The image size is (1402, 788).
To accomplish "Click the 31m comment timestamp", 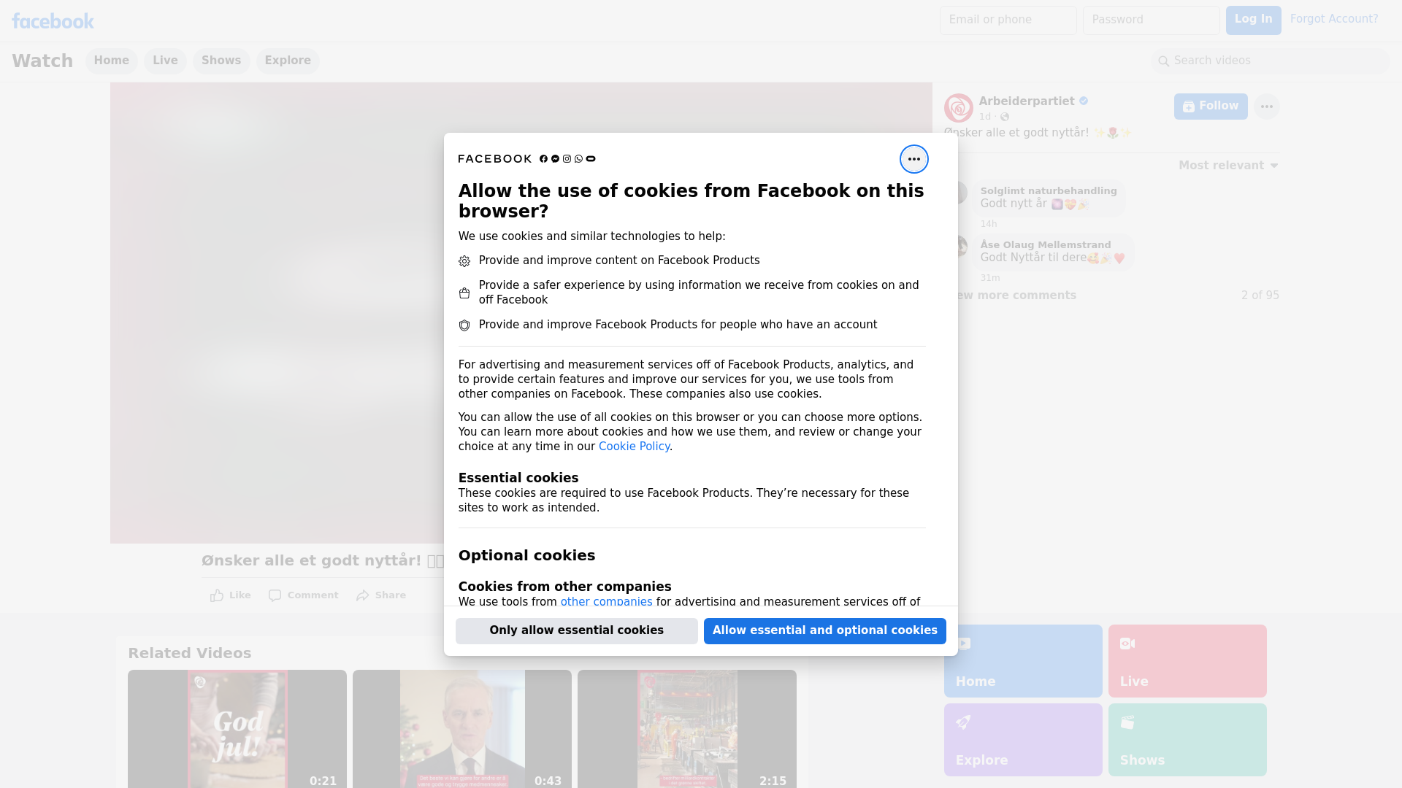I will 990,278.
